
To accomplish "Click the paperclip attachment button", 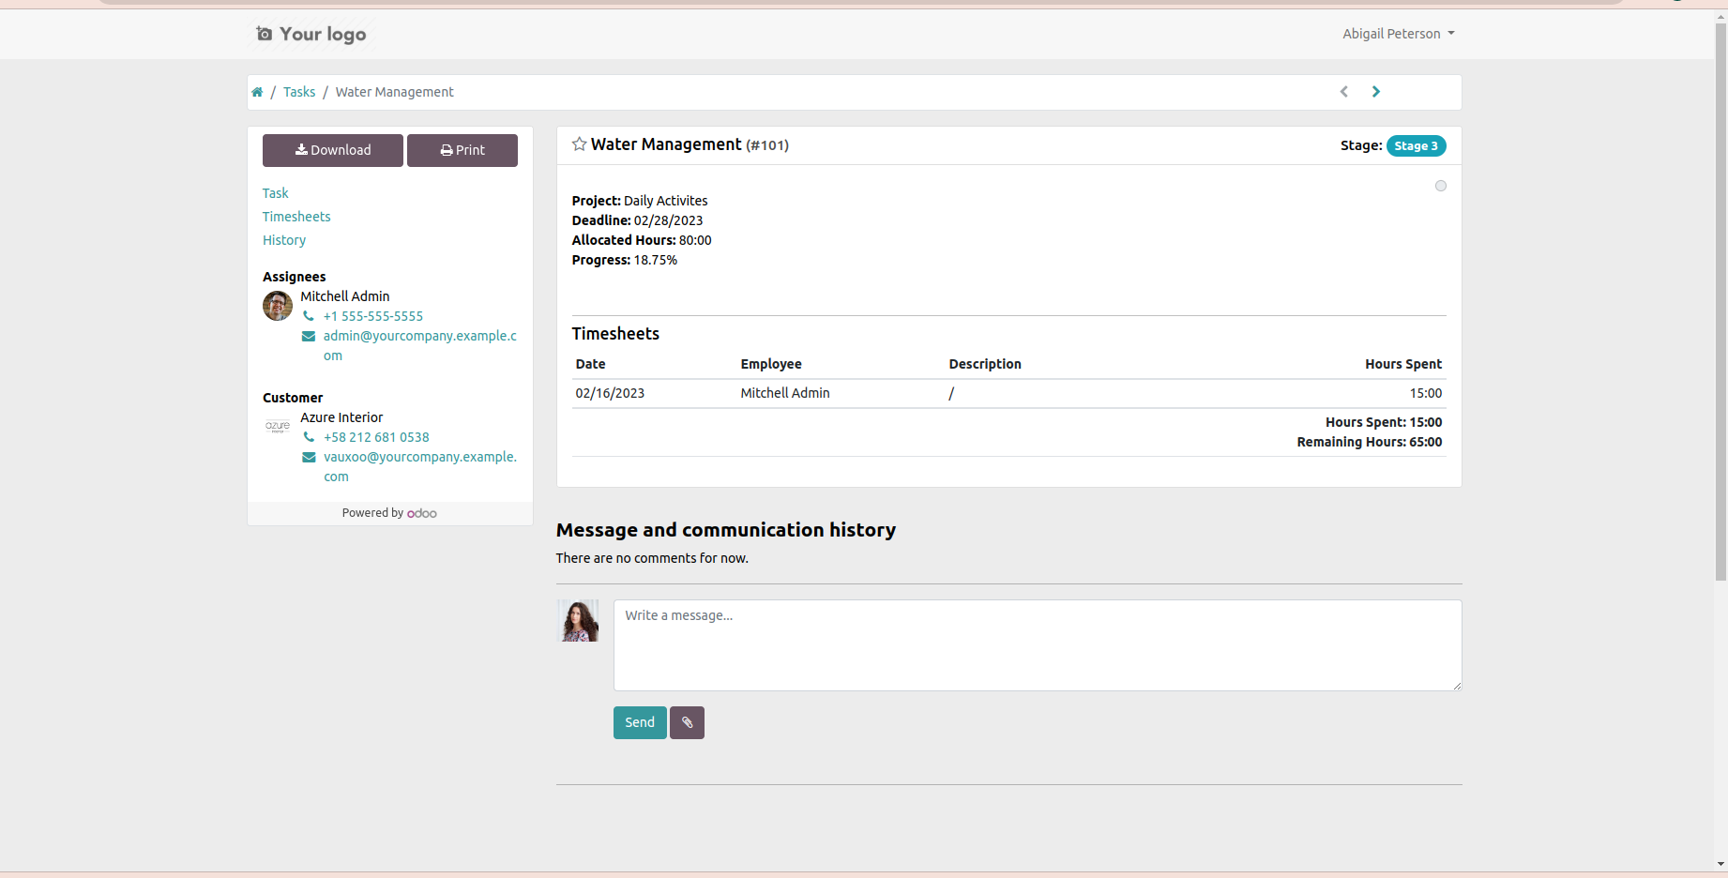I will click(x=687, y=722).
